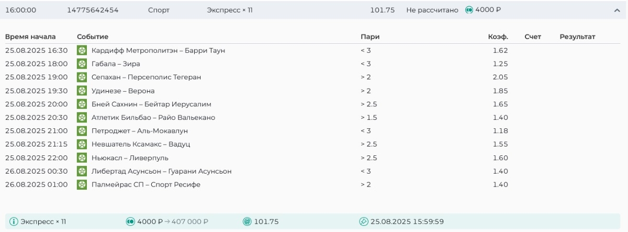Click football icon beside Ньюкасл – Ливерпуль
The width and height of the screenshot is (628, 232).
pyautogui.click(x=82, y=157)
